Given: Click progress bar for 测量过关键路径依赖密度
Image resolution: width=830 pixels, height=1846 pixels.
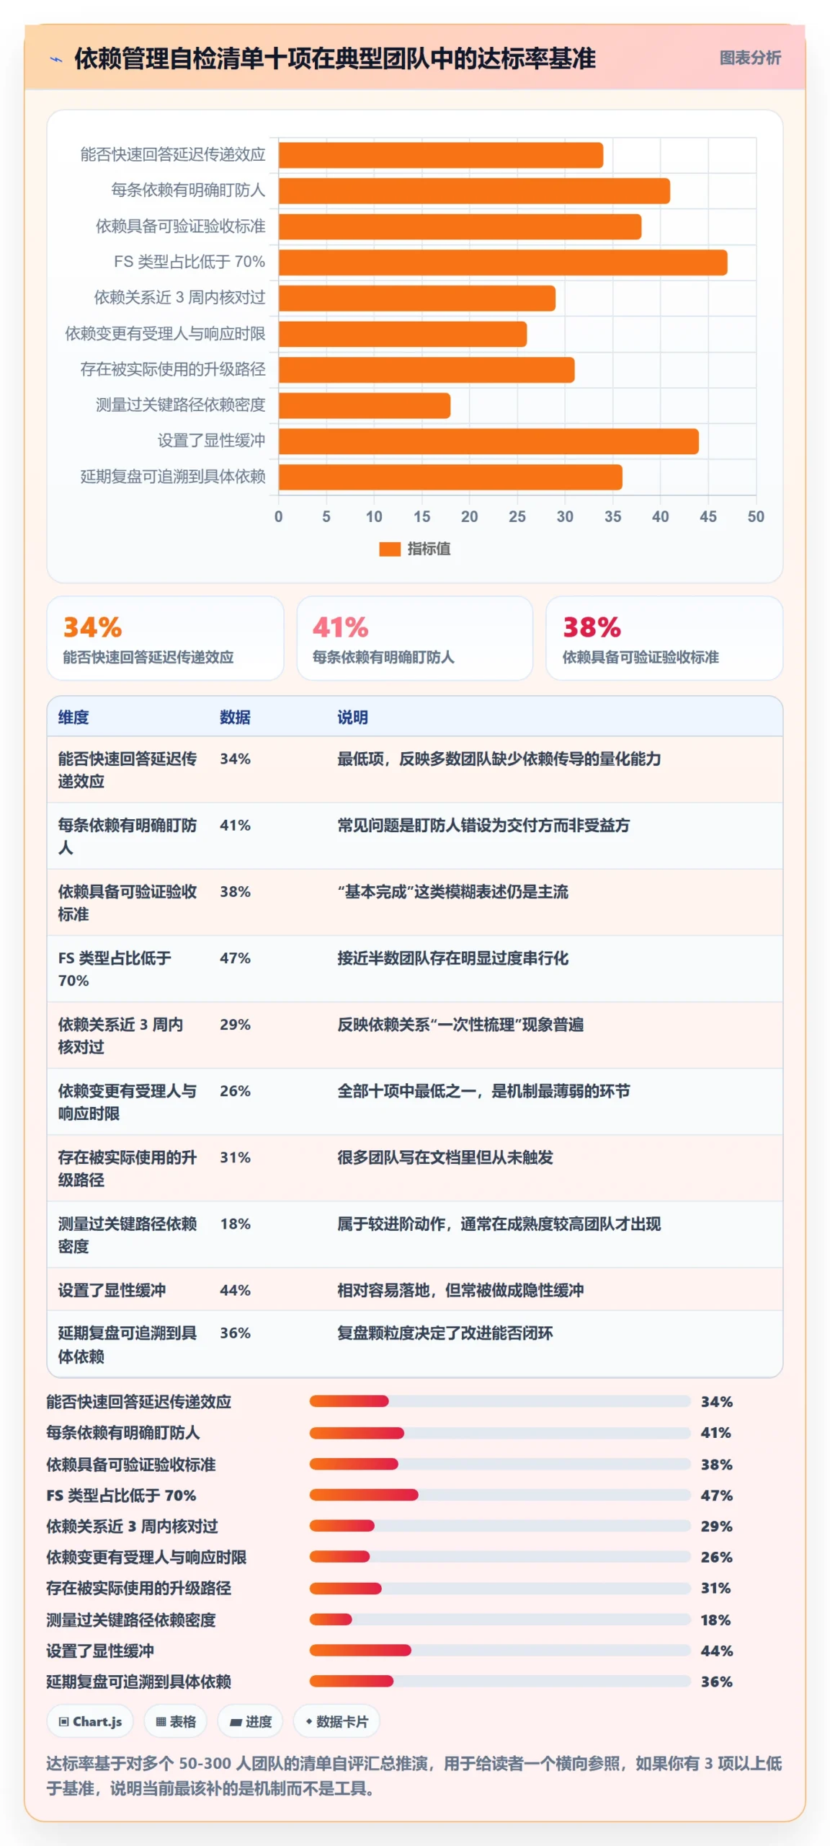Looking at the screenshot, I should click(x=500, y=1620).
